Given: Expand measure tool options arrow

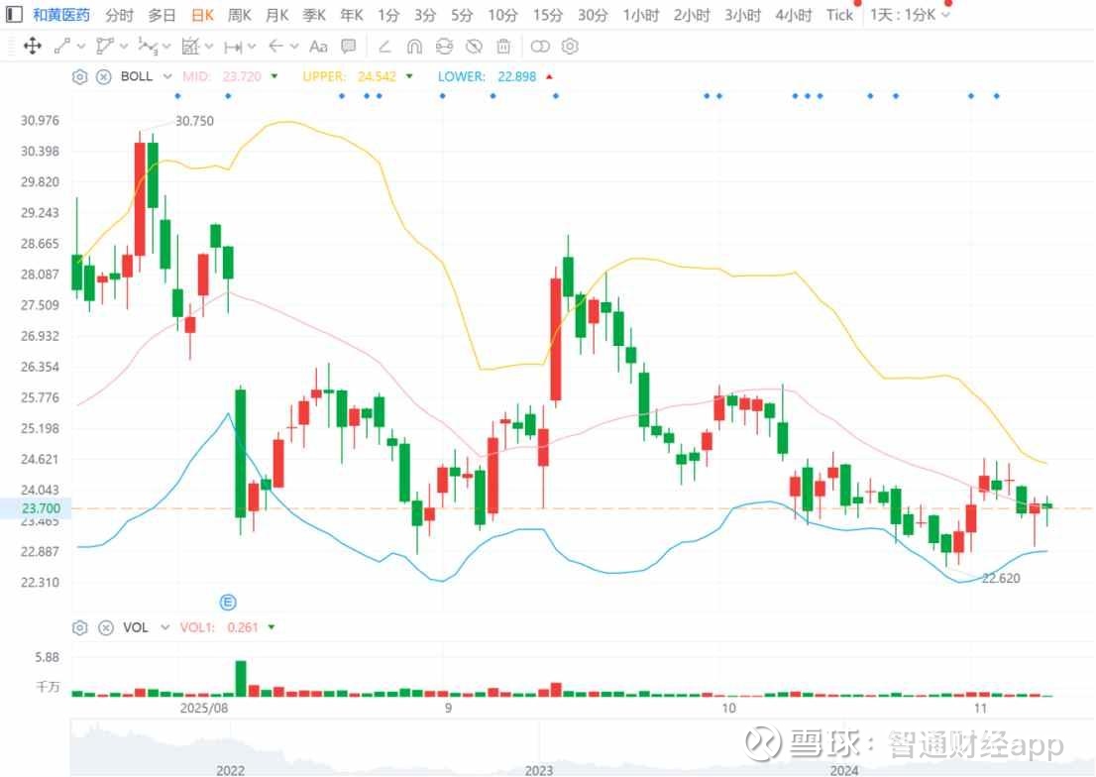Looking at the screenshot, I should 252,47.
